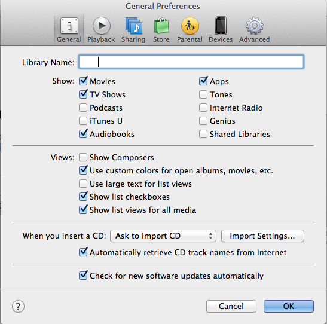Open the General preferences pane icon
Screen dimensions: 327x324
coord(69,26)
